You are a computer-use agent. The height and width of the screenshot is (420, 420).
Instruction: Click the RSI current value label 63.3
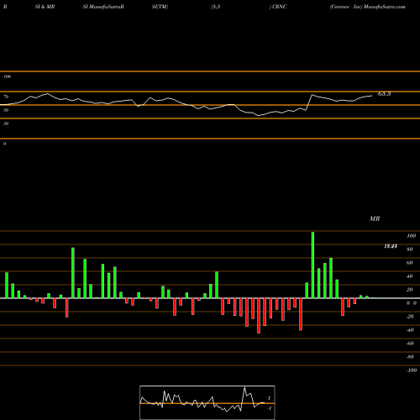coord(384,94)
